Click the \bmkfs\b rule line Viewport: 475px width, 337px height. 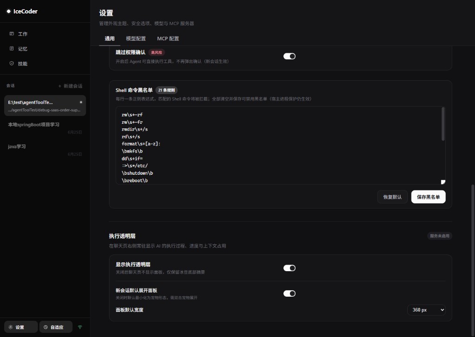click(132, 151)
